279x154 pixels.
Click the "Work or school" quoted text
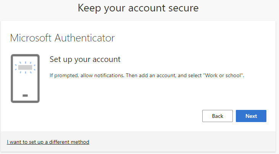click(224, 75)
